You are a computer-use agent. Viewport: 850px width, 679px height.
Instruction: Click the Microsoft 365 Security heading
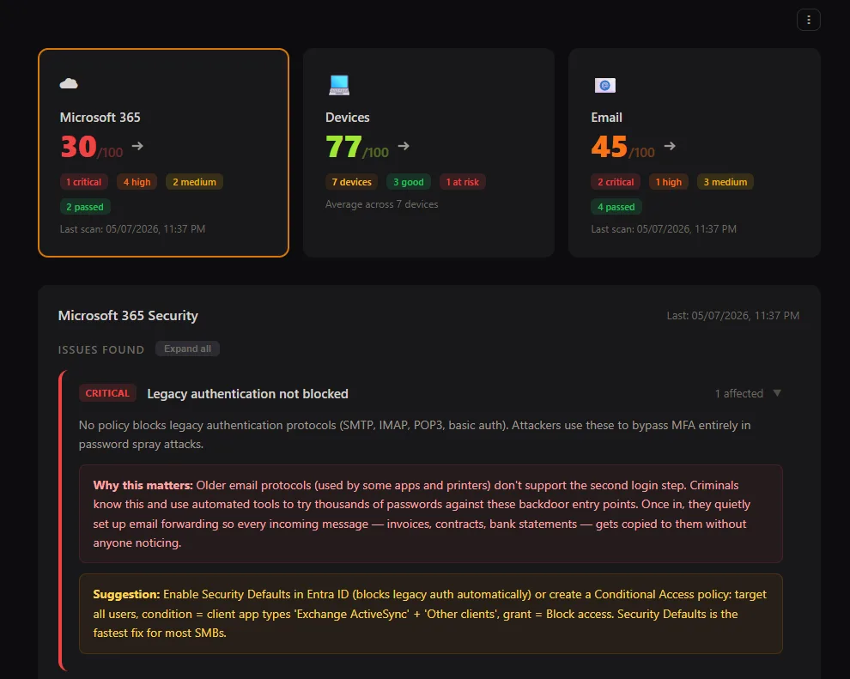pyautogui.click(x=128, y=315)
